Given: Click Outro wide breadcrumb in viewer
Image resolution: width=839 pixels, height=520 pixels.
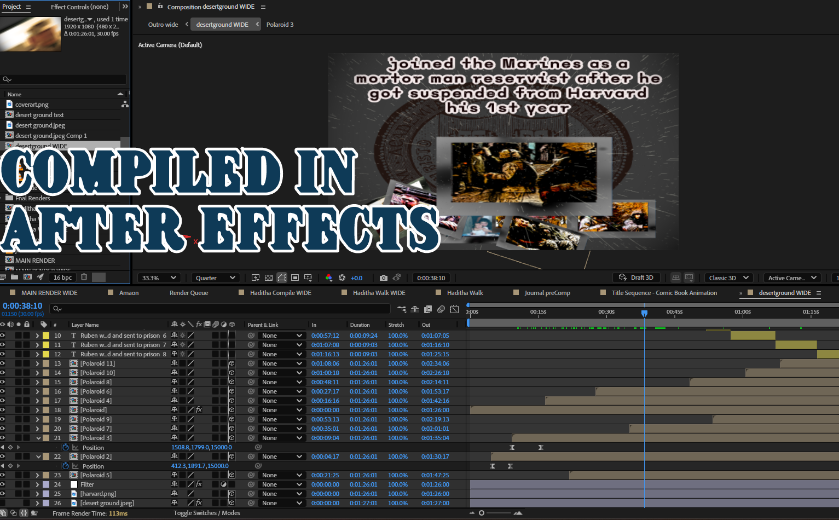Looking at the screenshot, I should (163, 25).
